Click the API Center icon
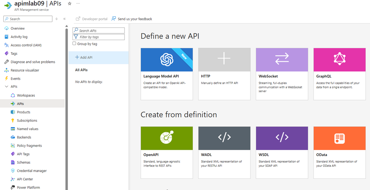This screenshot has width=370, height=190. (x=13, y=179)
